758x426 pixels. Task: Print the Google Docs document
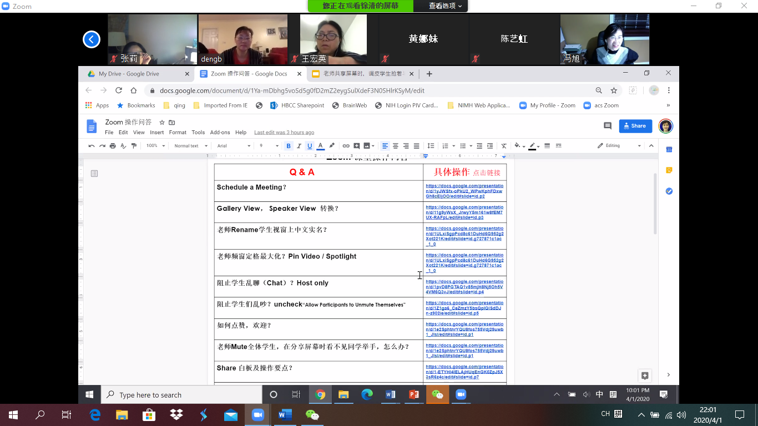113,146
